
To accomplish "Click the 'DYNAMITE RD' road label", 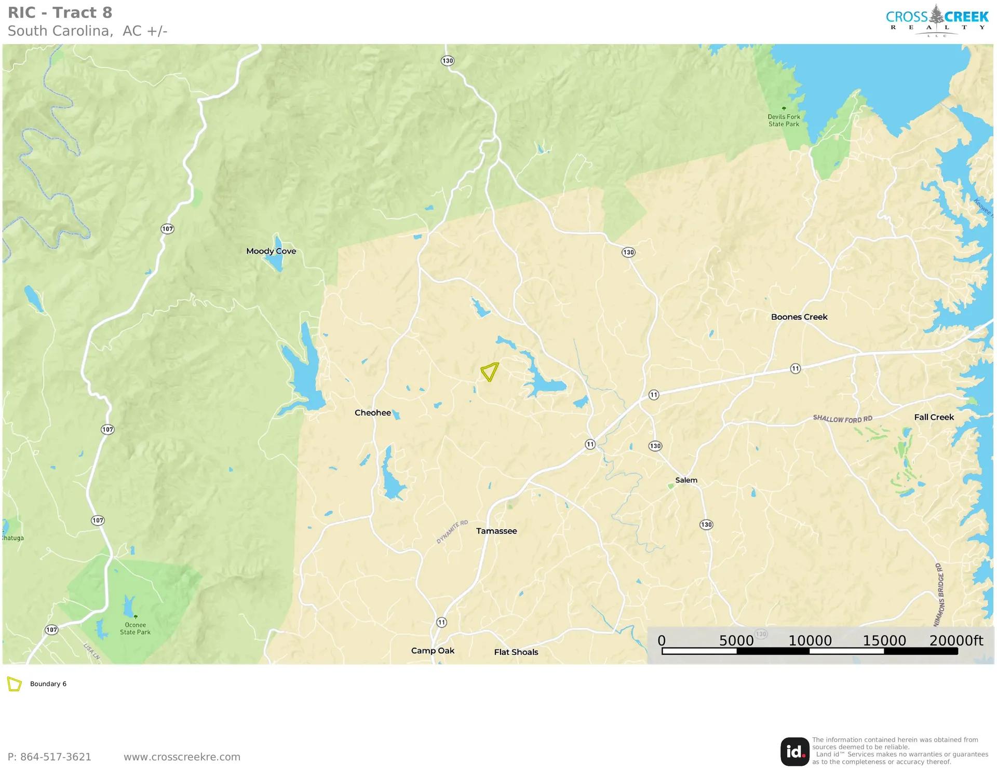I will (452, 532).
